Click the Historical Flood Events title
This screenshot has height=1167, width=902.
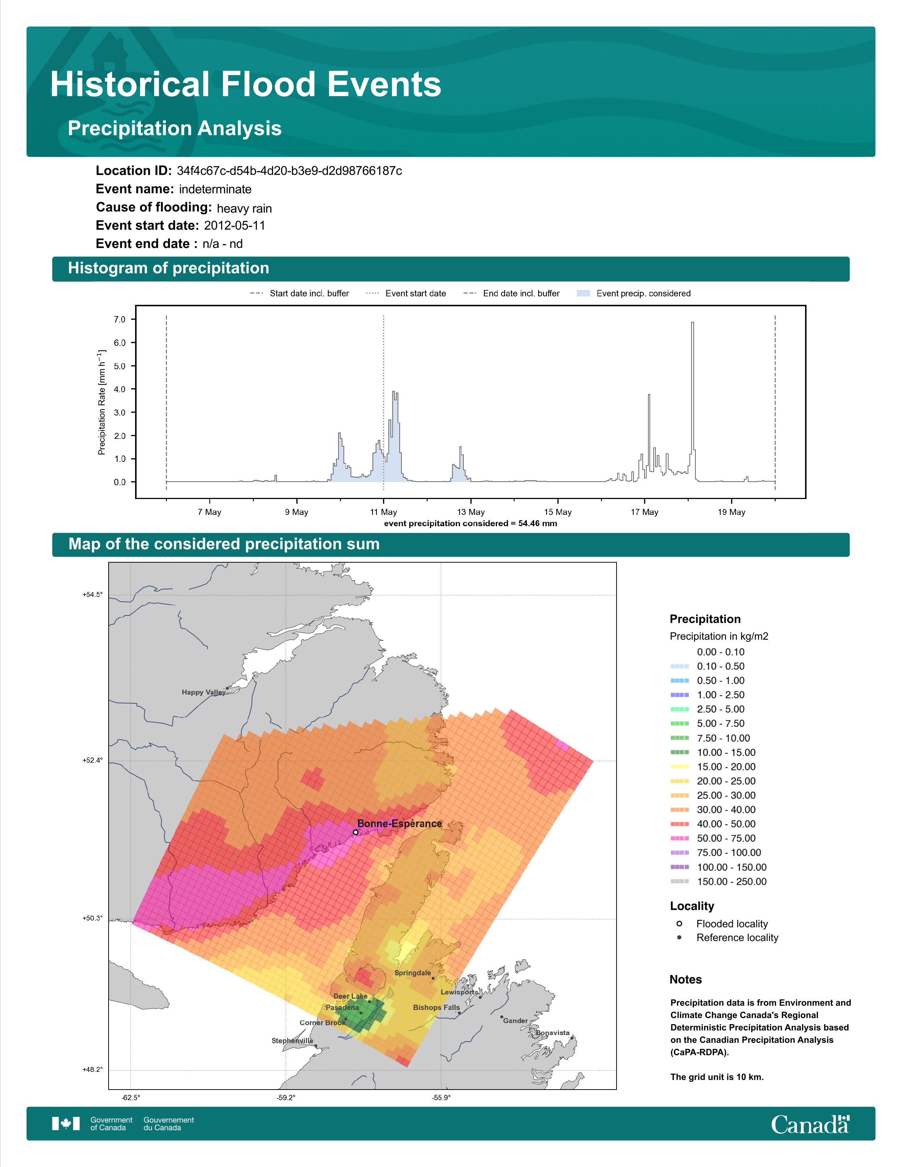[x=246, y=84]
